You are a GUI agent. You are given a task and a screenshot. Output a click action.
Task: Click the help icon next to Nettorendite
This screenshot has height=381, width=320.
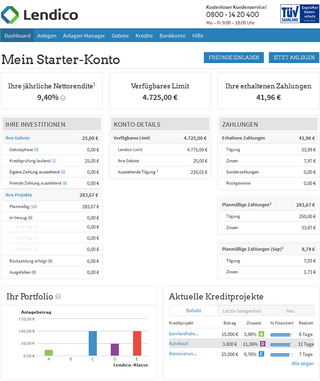click(x=63, y=98)
